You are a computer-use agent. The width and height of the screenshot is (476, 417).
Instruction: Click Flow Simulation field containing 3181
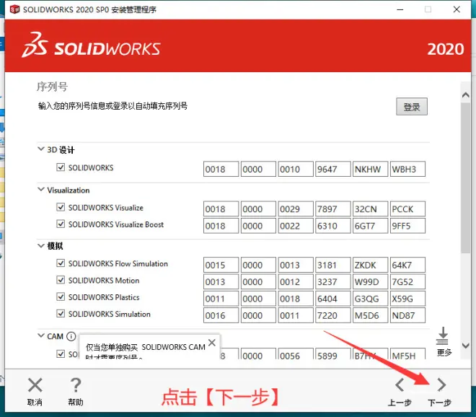coord(333,265)
